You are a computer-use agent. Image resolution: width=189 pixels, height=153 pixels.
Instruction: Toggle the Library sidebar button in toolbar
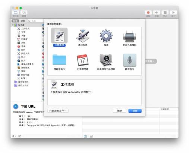(16, 13)
